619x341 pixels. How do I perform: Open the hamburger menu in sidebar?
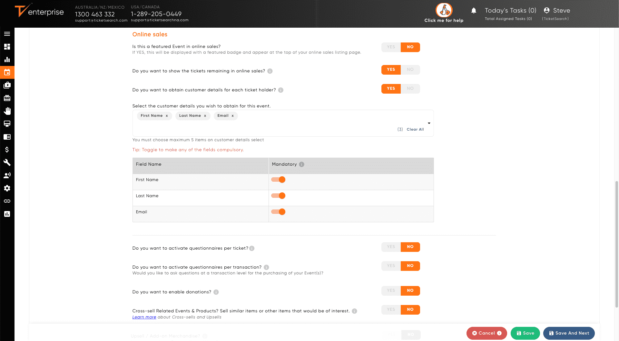[x=7, y=34]
